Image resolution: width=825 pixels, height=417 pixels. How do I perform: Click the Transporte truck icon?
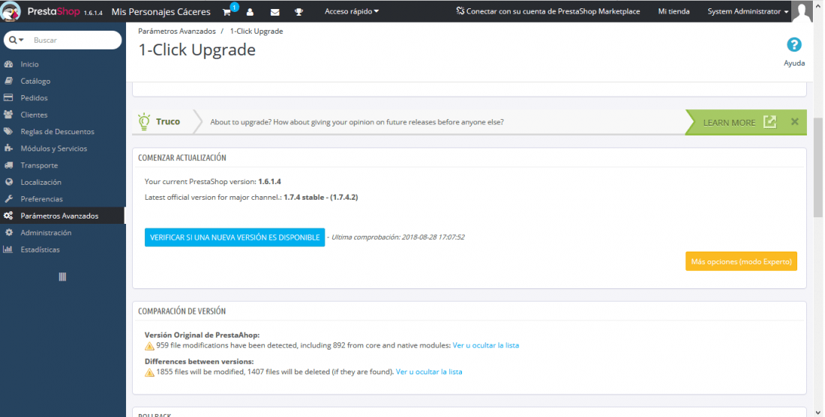[8, 165]
